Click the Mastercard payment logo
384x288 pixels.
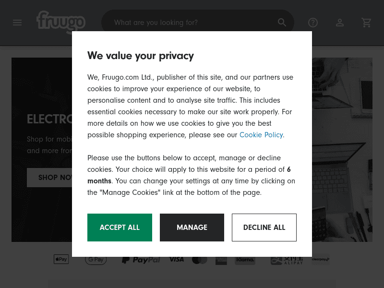tap(199, 260)
